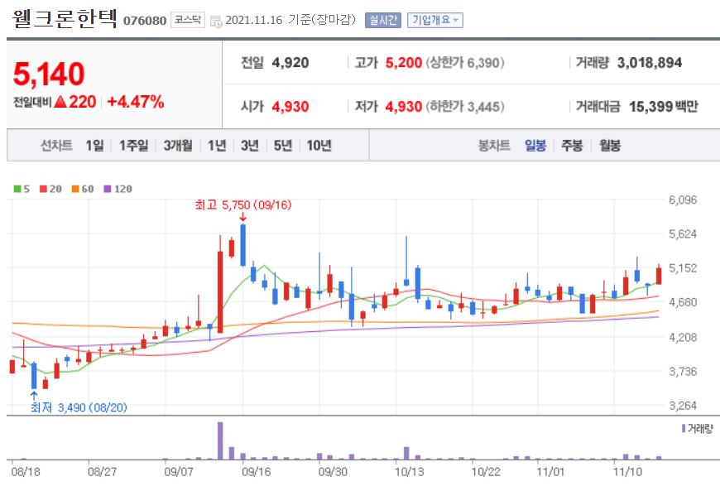Select the 1년 line chart tab
This screenshot has height=486, width=720.
pyautogui.click(x=217, y=146)
